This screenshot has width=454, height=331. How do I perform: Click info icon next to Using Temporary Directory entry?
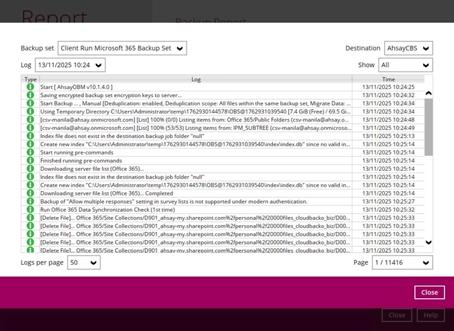(30, 112)
